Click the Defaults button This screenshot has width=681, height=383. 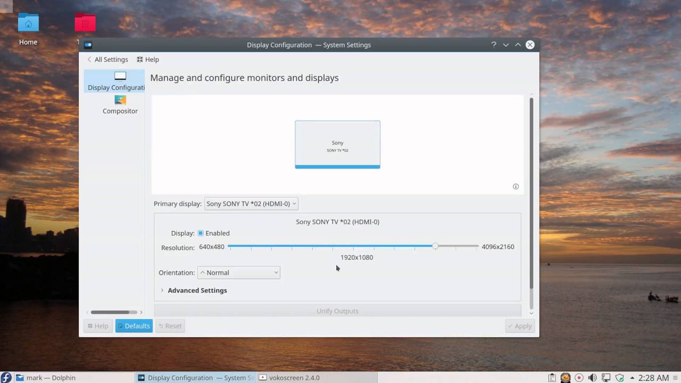134,326
